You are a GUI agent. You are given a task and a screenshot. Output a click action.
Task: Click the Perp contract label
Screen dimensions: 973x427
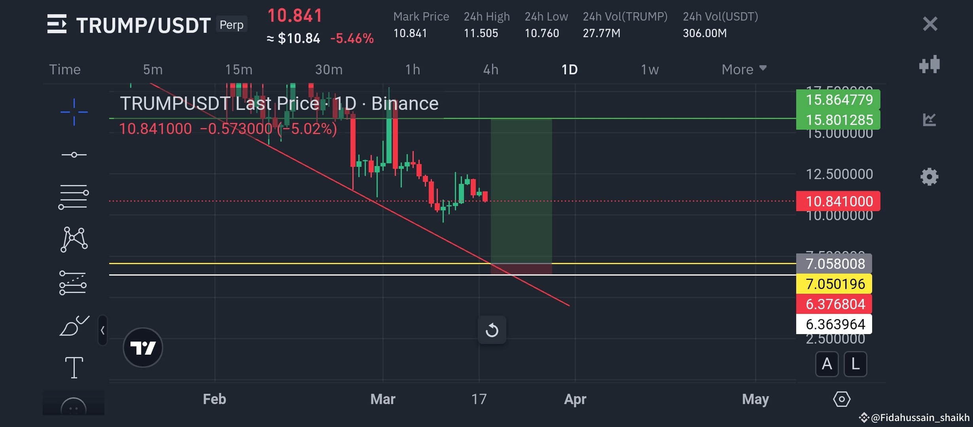[231, 25]
